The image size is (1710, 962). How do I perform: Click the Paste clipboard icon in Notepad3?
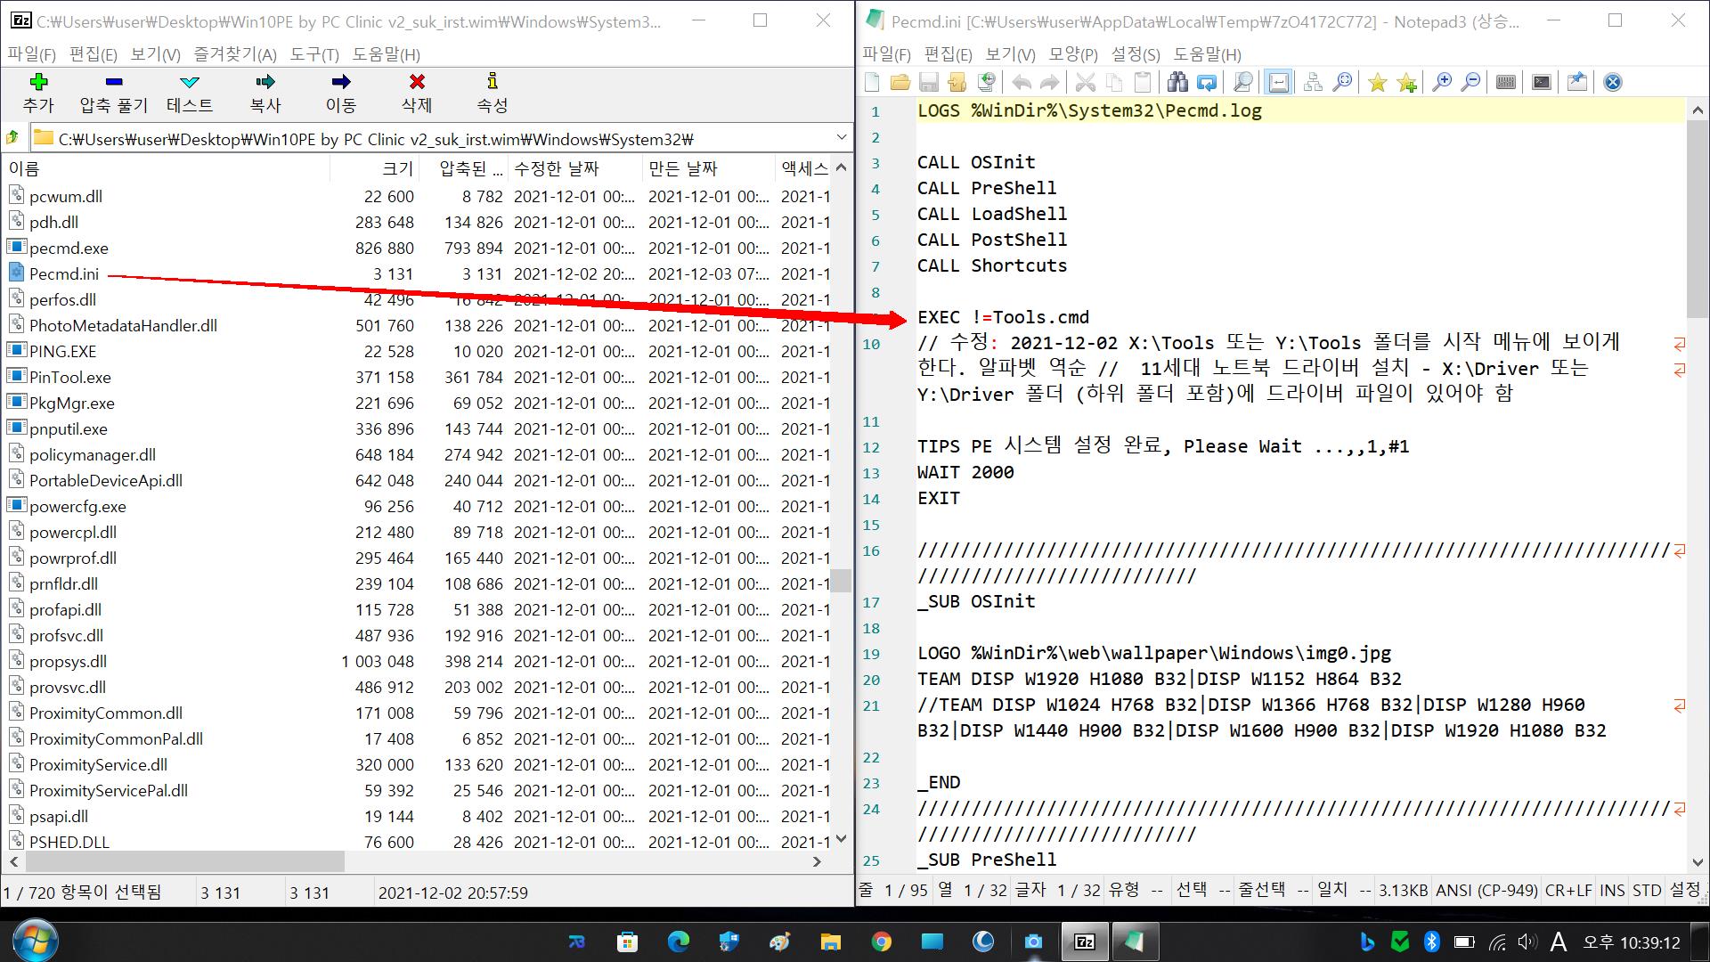(1143, 83)
